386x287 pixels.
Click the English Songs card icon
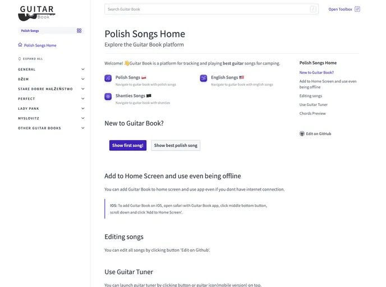pos(204,78)
